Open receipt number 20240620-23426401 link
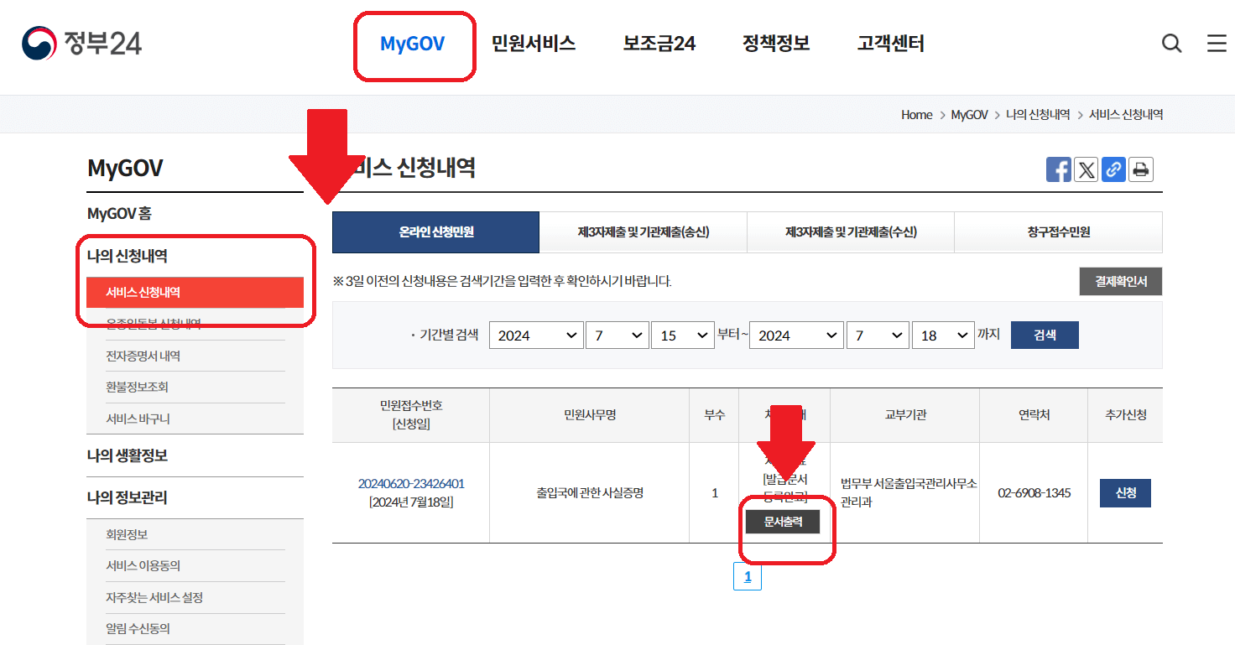 tap(410, 483)
